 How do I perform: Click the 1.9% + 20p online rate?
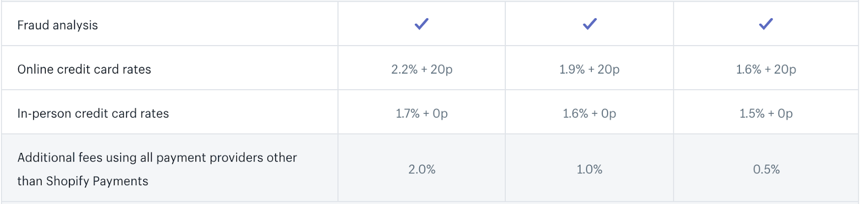point(589,69)
